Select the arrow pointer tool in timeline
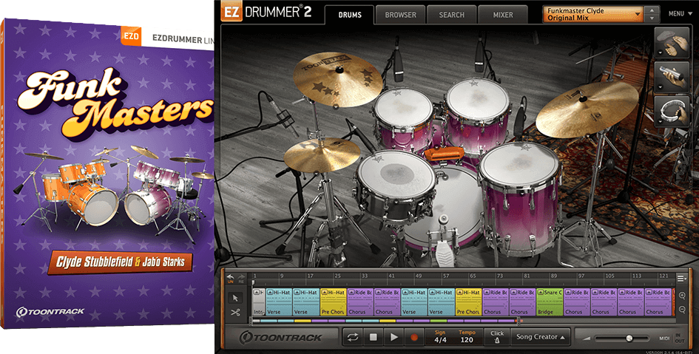 tap(235, 298)
